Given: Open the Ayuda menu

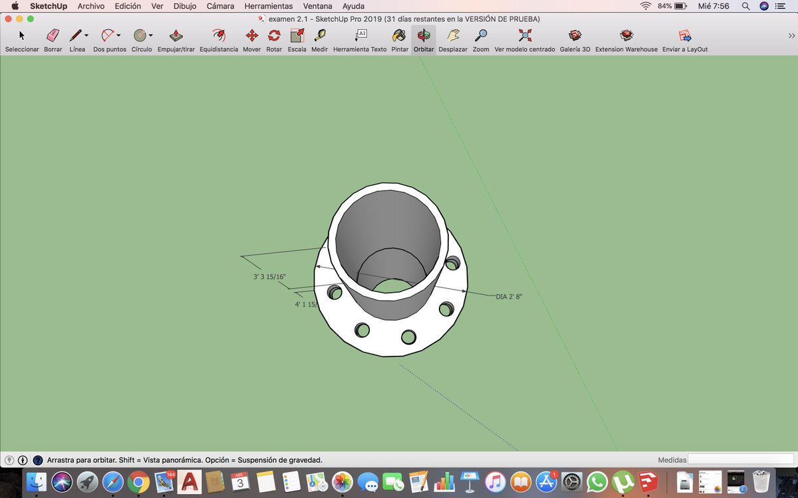Looking at the screenshot, I should tap(353, 6).
